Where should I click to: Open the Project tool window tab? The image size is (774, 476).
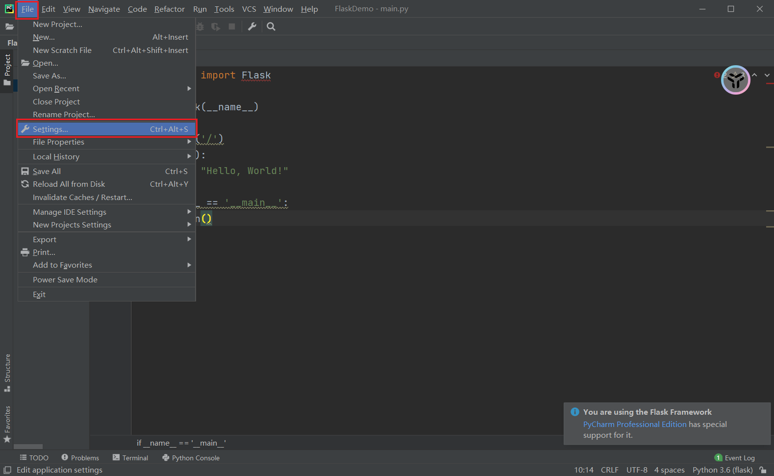(x=7, y=70)
